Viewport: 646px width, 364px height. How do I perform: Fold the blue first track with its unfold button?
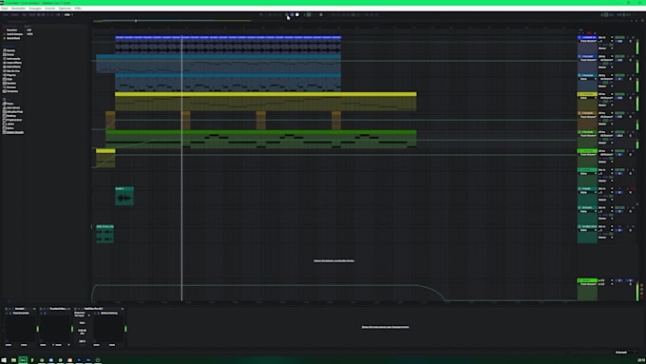click(x=579, y=37)
